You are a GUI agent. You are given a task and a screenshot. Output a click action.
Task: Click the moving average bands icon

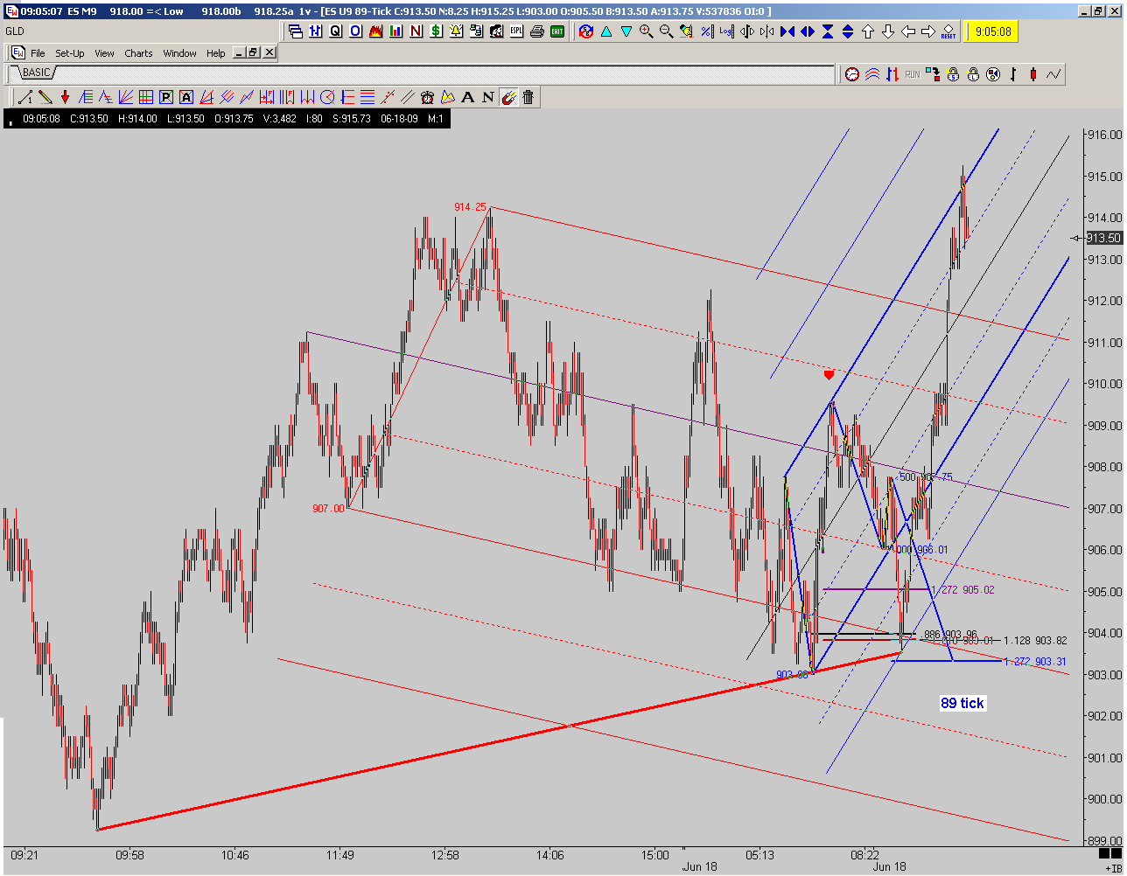pos(872,74)
